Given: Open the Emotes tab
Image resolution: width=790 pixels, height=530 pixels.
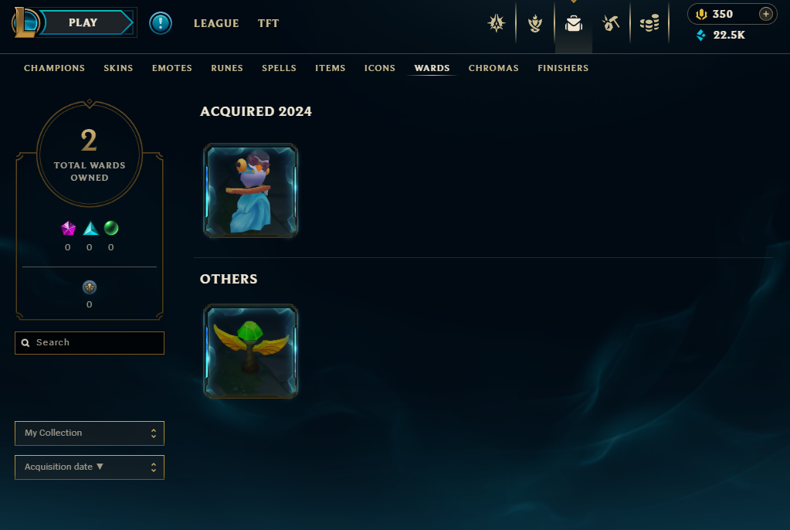Looking at the screenshot, I should click(171, 68).
